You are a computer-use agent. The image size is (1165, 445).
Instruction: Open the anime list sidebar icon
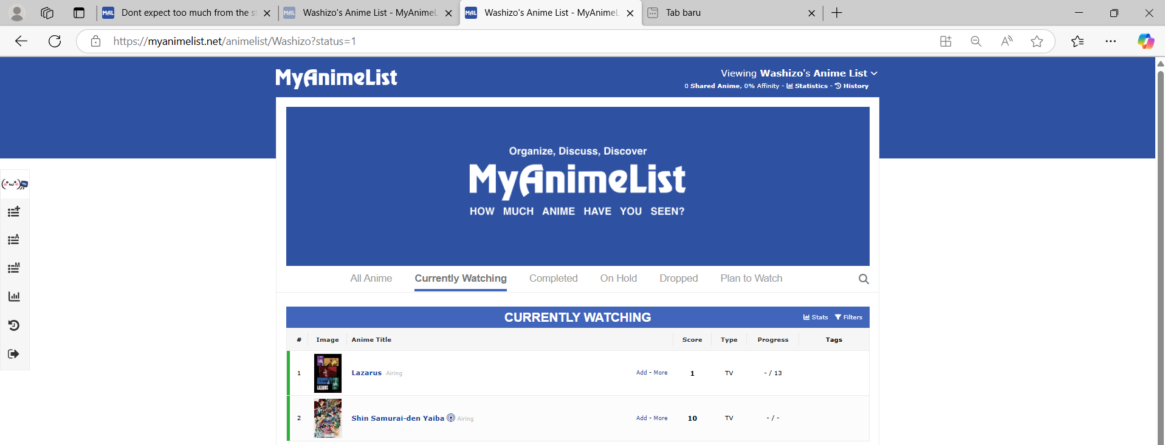[x=14, y=240]
